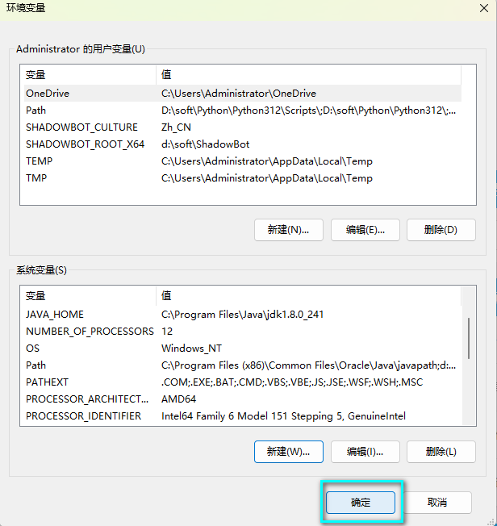Click the Zh_CN value cell
The height and width of the screenshot is (526, 497).
click(176, 127)
